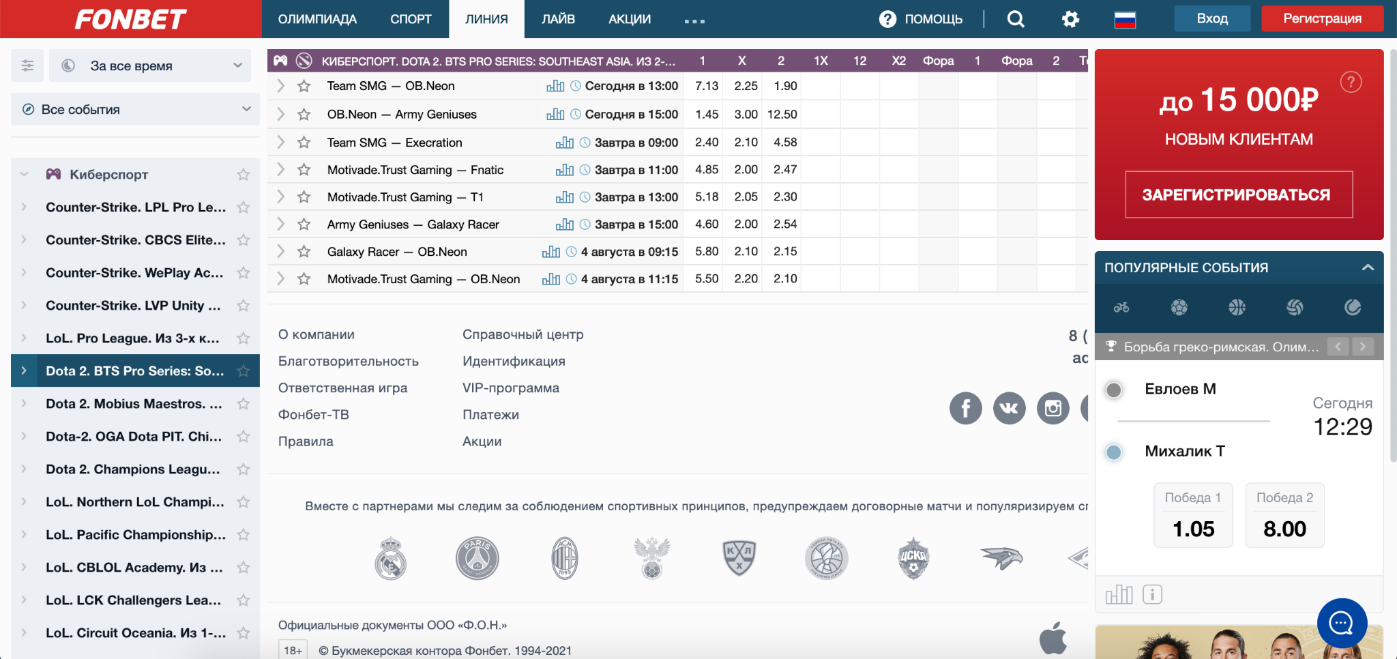Image resolution: width=1397 pixels, height=659 pixels.
Task: Click the Real Madrid partner logo
Action: click(391, 558)
